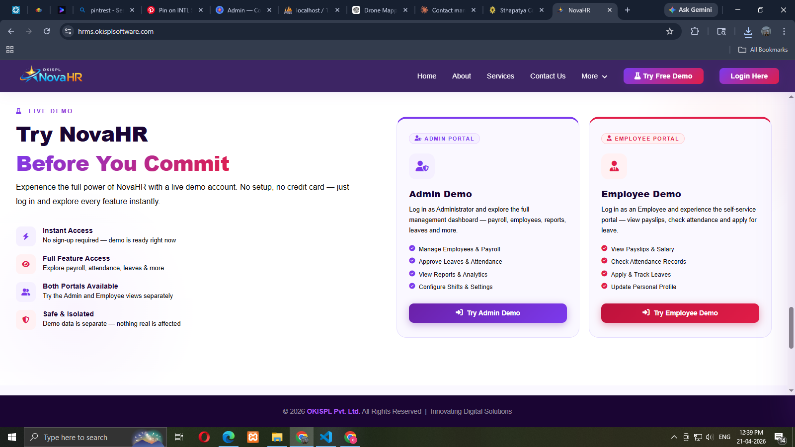Click the Safe & Isolated shield icon
Image resolution: width=795 pixels, height=447 pixels.
26,320
